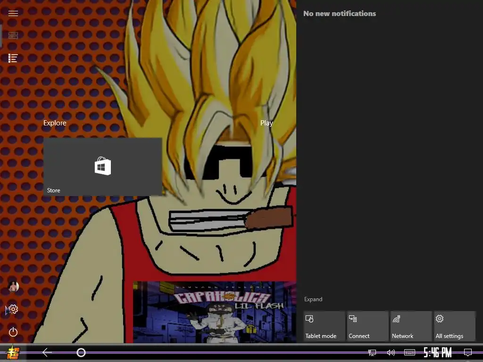The width and height of the screenshot is (483, 362).
Task: Open the Capaholics Lil Flash tile
Action: [x=215, y=312]
